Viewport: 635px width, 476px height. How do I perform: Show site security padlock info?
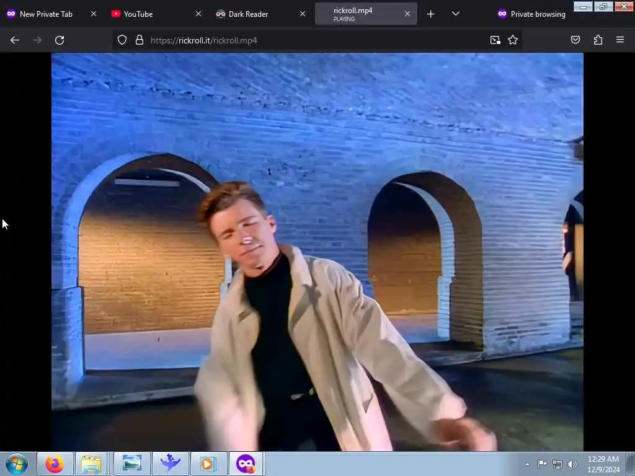pos(140,40)
